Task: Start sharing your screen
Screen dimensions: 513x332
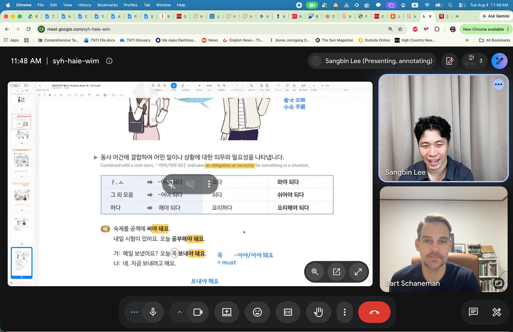Action: [x=227, y=312]
